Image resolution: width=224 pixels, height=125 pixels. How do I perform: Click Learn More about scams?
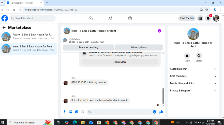pos(120,62)
